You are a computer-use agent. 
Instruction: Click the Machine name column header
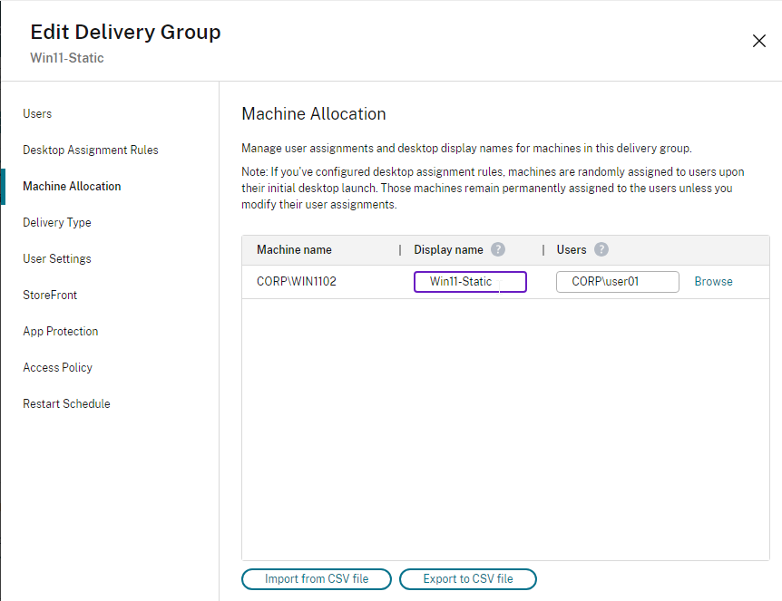294,250
